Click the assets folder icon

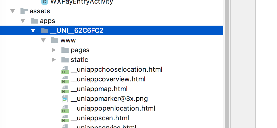coord(24,12)
